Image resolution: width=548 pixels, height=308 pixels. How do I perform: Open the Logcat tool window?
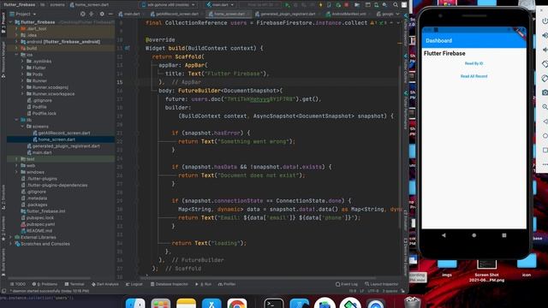click(x=134, y=284)
